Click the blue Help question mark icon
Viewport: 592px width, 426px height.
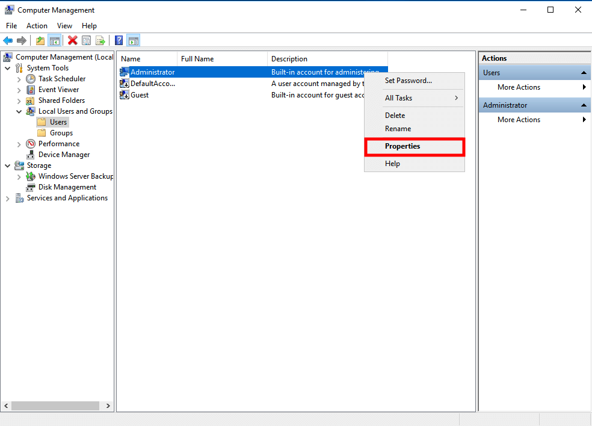point(119,40)
